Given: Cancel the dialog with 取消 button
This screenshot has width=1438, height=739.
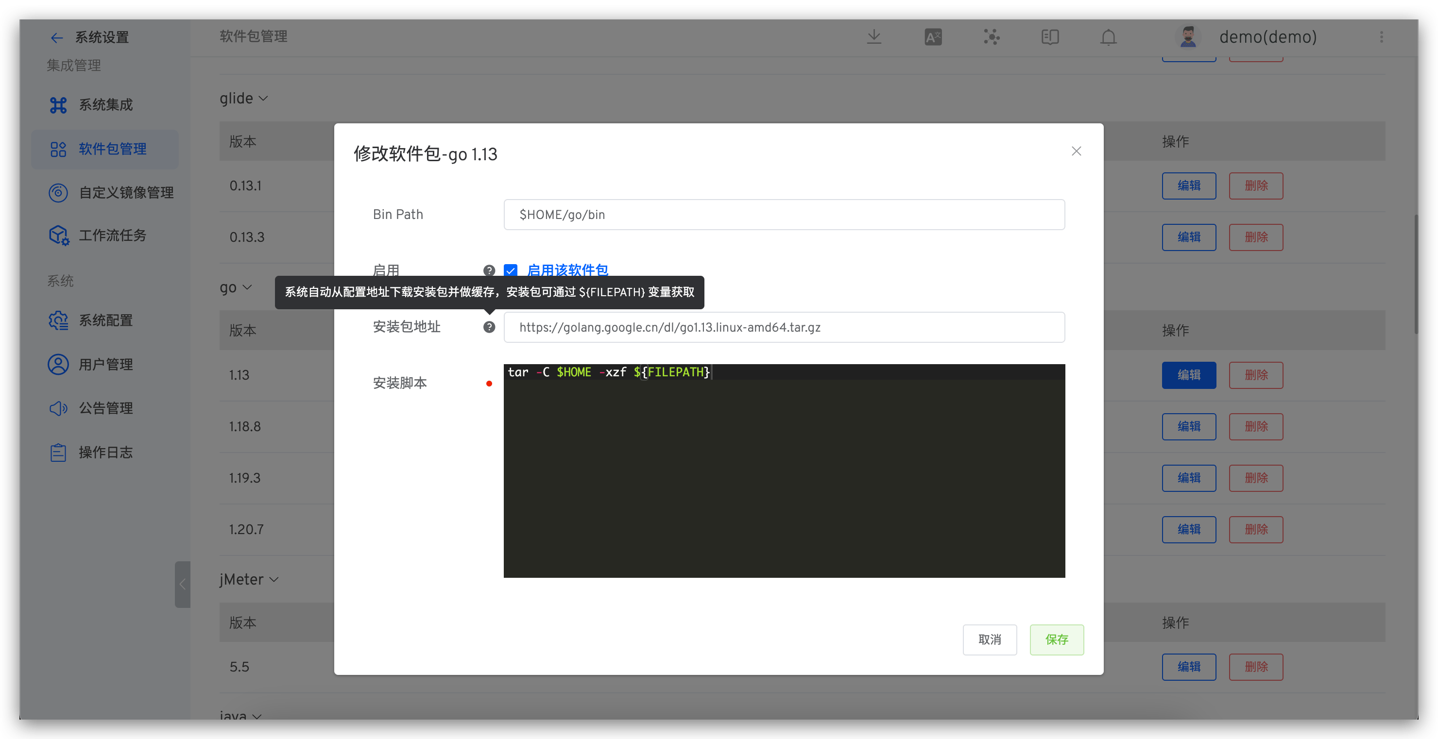Looking at the screenshot, I should 990,640.
